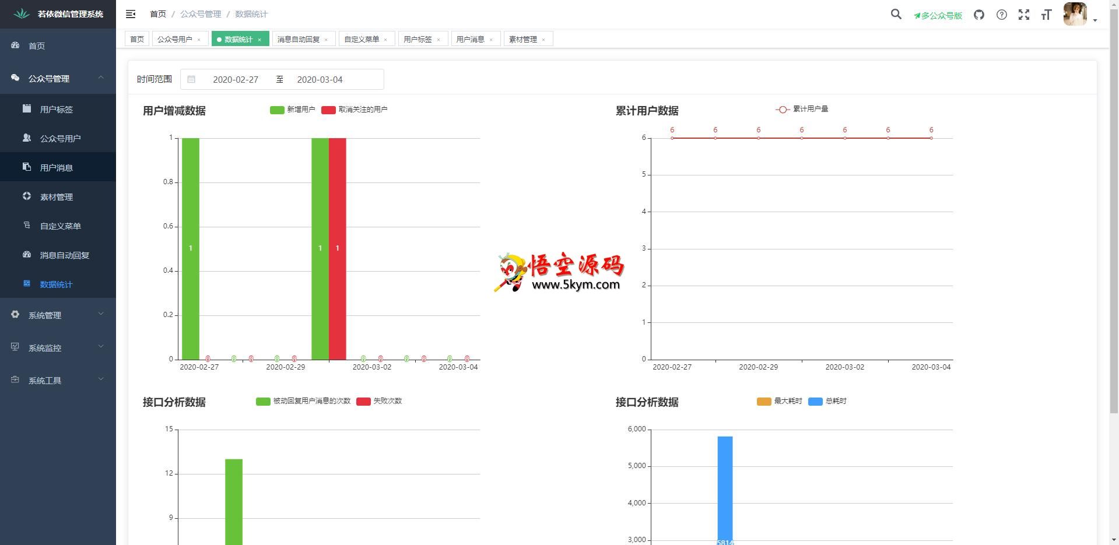Image resolution: width=1119 pixels, height=545 pixels.
Task: Switch to the 首页 tab
Action: [x=137, y=39]
